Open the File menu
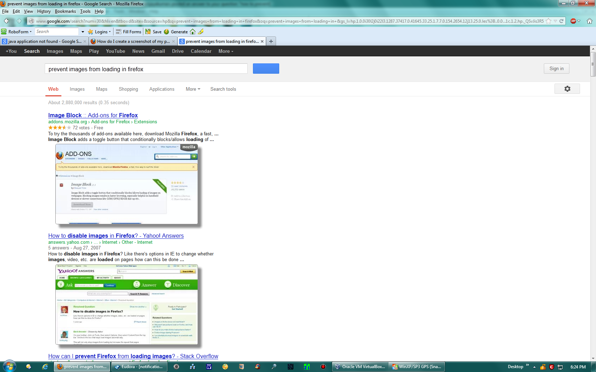Image resolution: width=596 pixels, height=372 pixels. (x=5, y=11)
